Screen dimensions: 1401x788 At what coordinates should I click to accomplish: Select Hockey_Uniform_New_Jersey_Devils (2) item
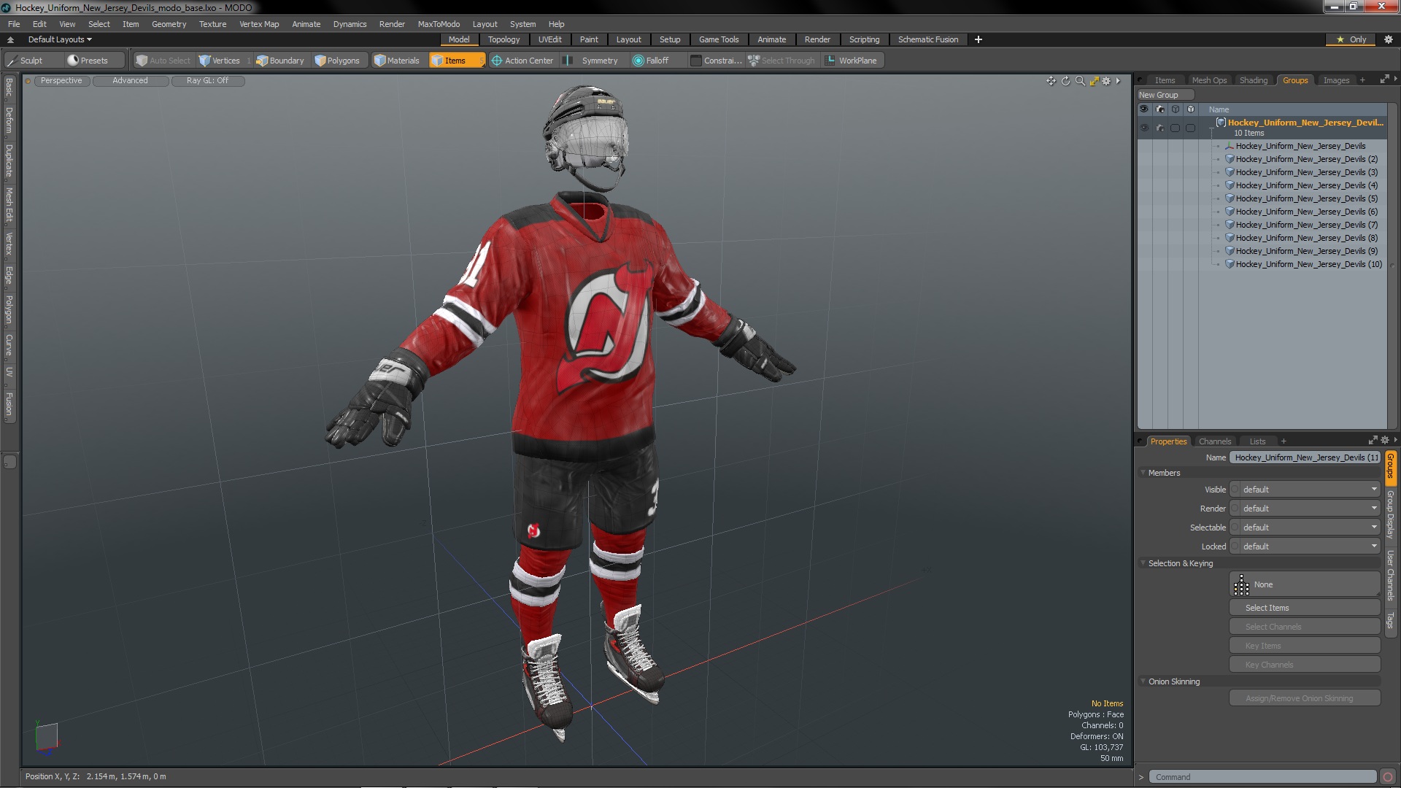pyautogui.click(x=1306, y=159)
